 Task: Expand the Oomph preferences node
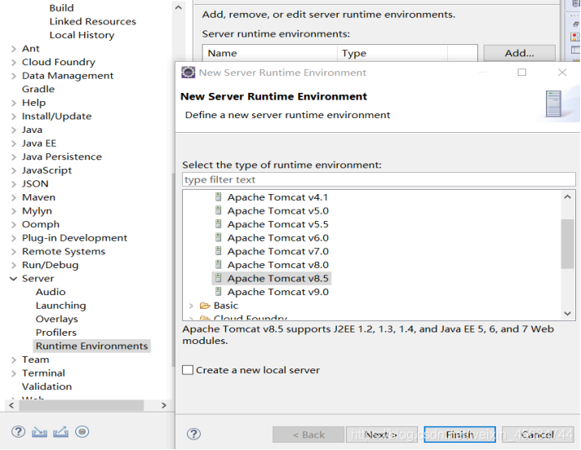point(14,225)
